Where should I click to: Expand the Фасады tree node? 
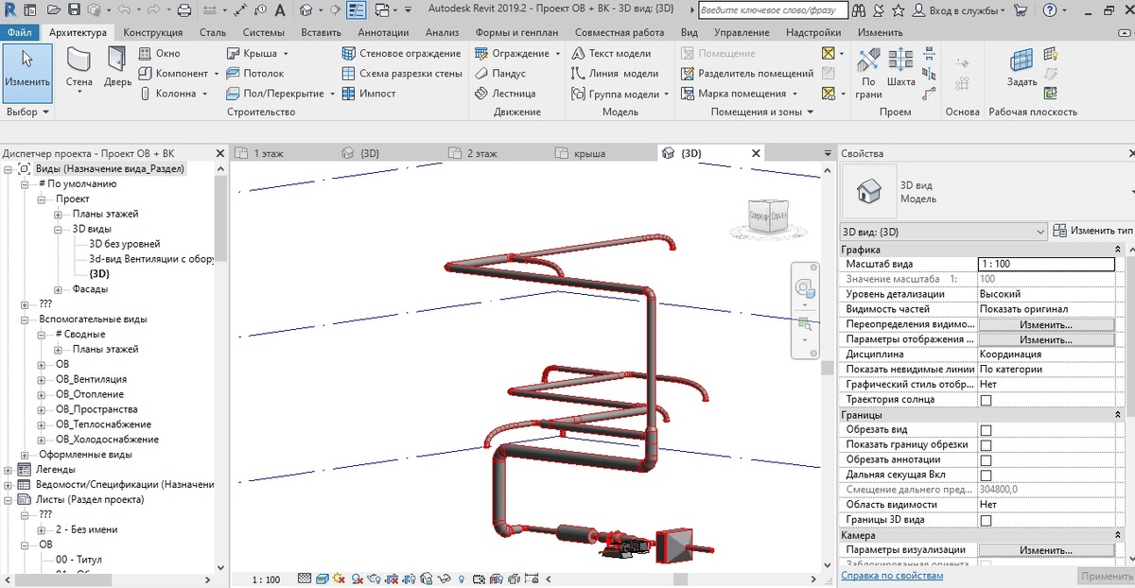tap(59, 289)
